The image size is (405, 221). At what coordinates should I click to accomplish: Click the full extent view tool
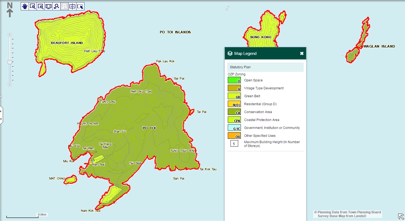(49, 7)
